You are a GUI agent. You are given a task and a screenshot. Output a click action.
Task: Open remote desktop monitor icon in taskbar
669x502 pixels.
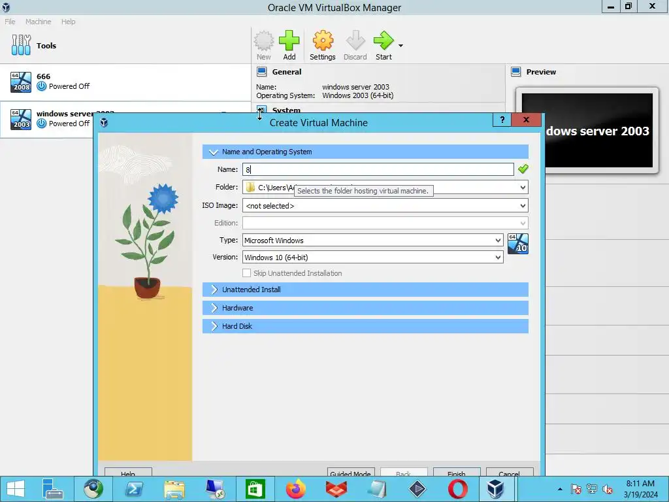(x=215, y=489)
